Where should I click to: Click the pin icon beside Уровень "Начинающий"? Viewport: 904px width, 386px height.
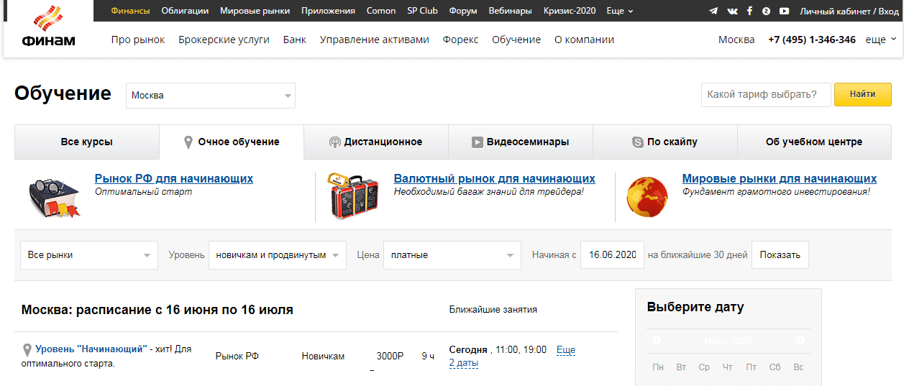pos(27,350)
